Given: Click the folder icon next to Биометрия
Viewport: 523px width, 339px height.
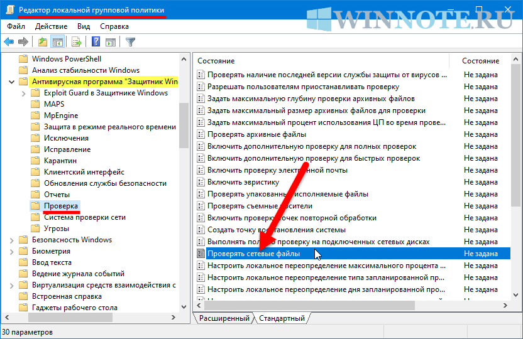Looking at the screenshot, I should coord(23,251).
